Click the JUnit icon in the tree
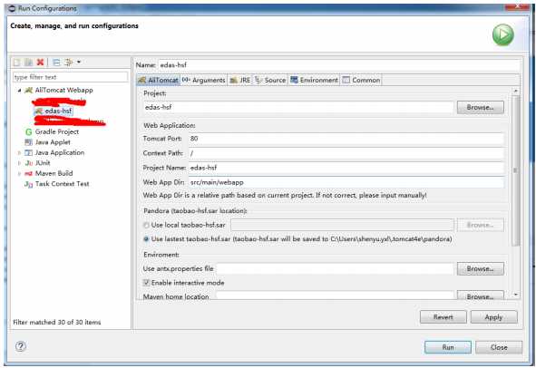Viewport: 536px width, 368px height. pos(29,163)
